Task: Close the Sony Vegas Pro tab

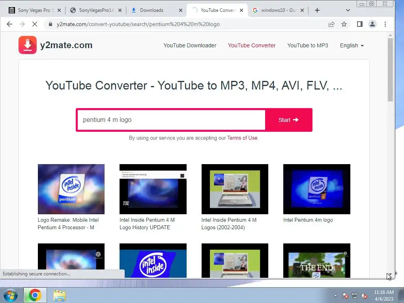Action: pyautogui.click(x=59, y=10)
